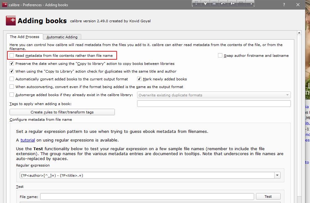310x203 pixels.
Task: Click the horizontal dash toolbar icon
Action: [241, 3]
